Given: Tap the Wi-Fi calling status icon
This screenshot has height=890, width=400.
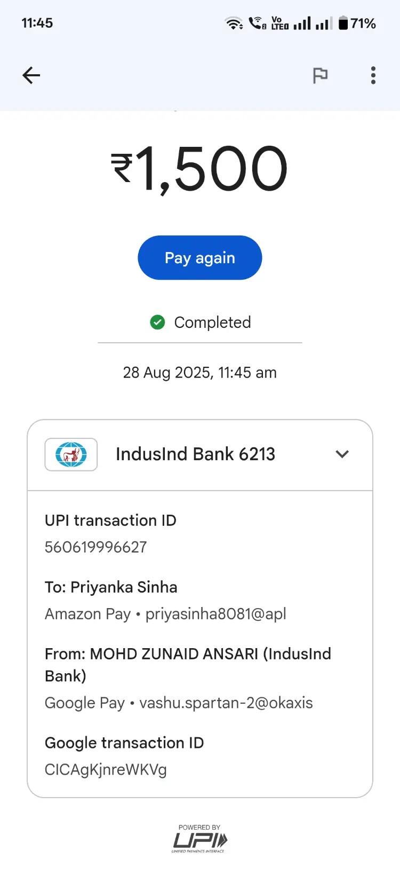Looking at the screenshot, I should (x=258, y=23).
